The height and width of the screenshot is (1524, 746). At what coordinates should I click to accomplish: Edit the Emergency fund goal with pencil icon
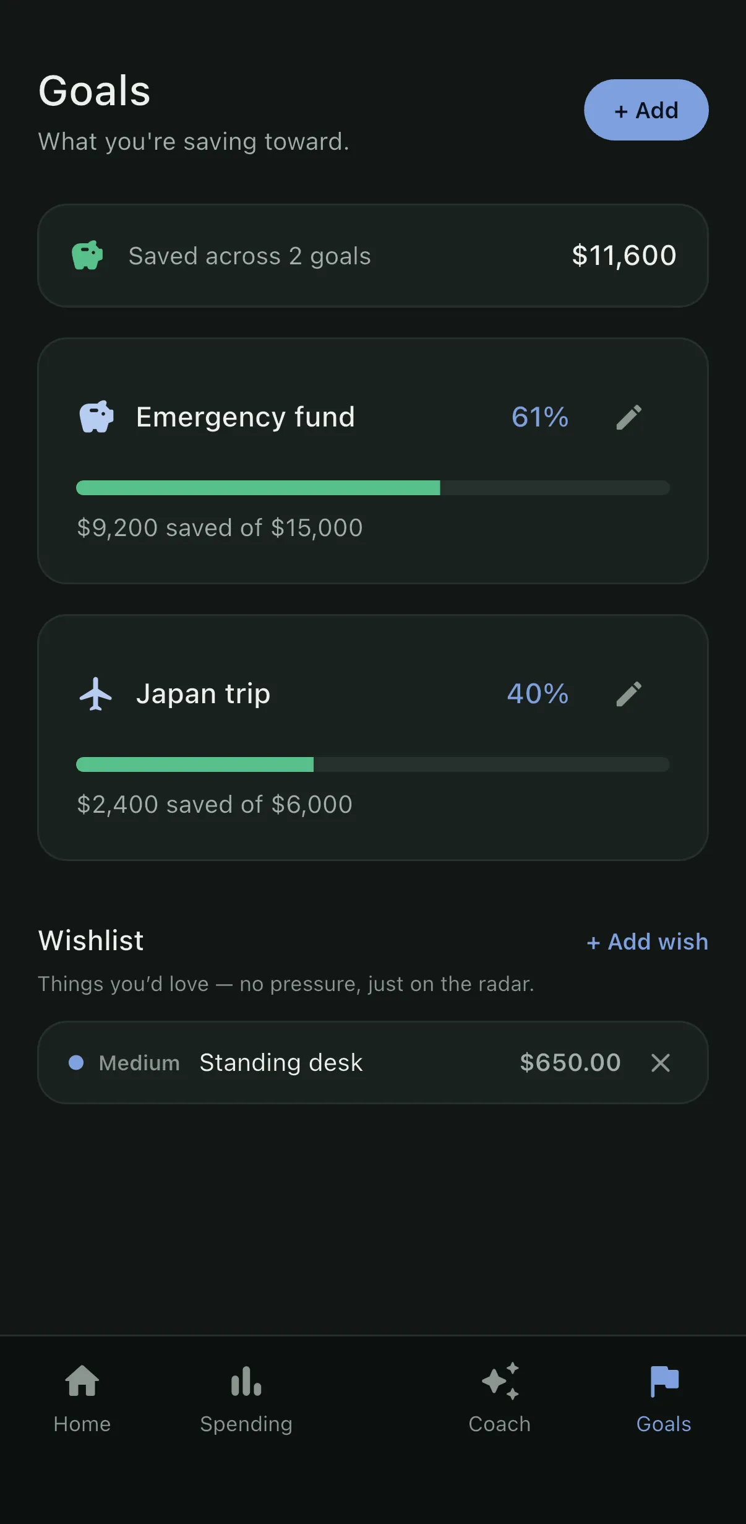pyautogui.click(x=629, y=417)
